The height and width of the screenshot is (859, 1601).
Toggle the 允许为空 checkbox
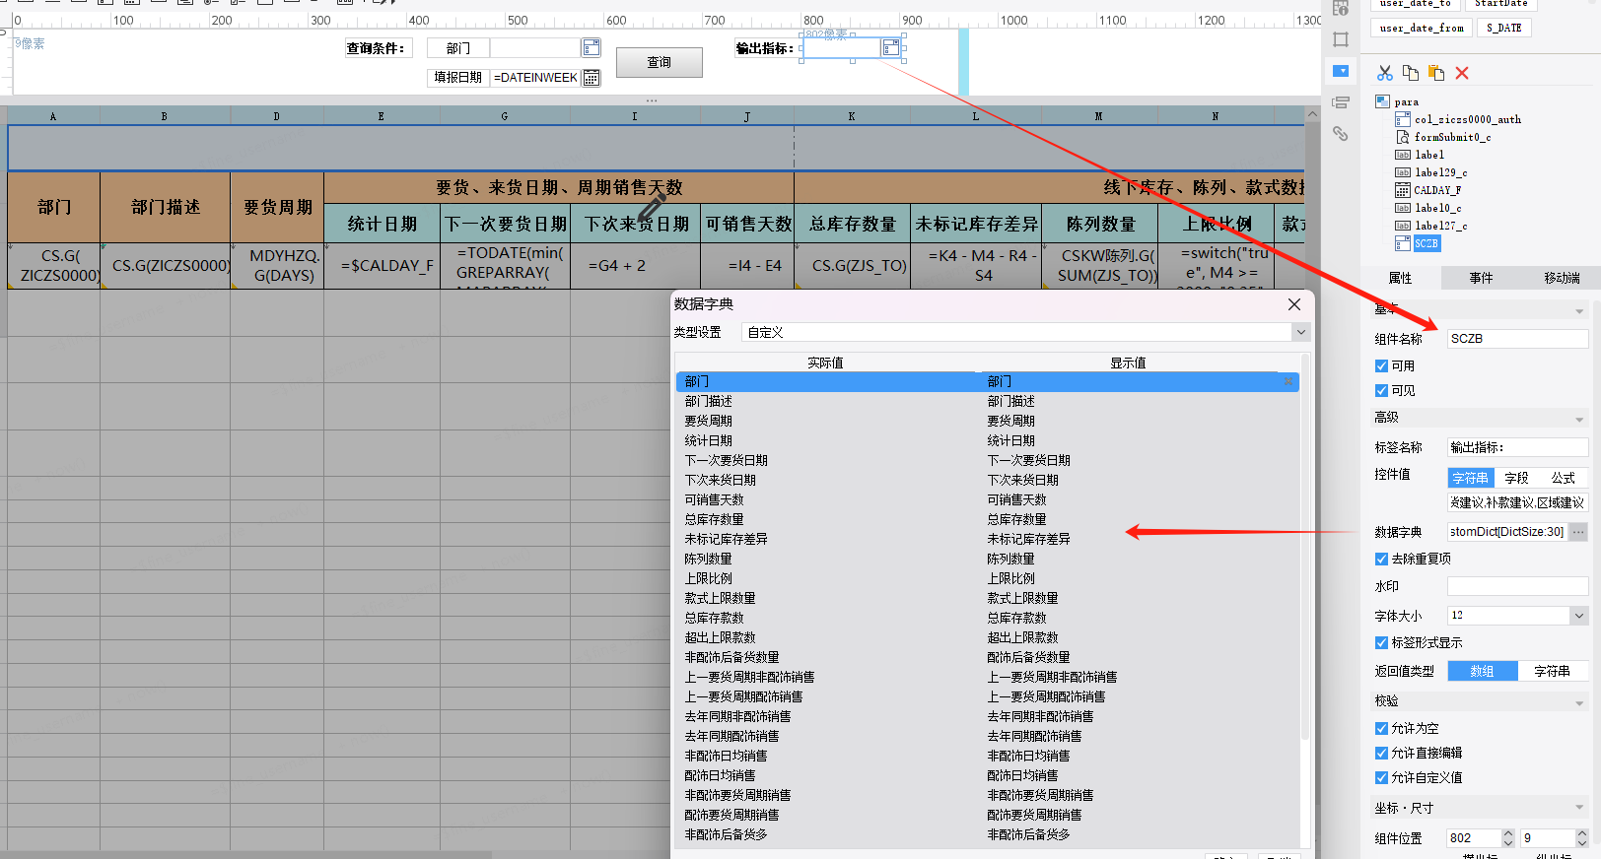coord(1381,728)
